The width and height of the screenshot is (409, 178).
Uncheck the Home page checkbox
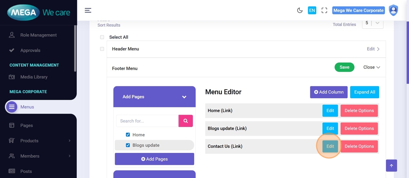coord(128,135)
